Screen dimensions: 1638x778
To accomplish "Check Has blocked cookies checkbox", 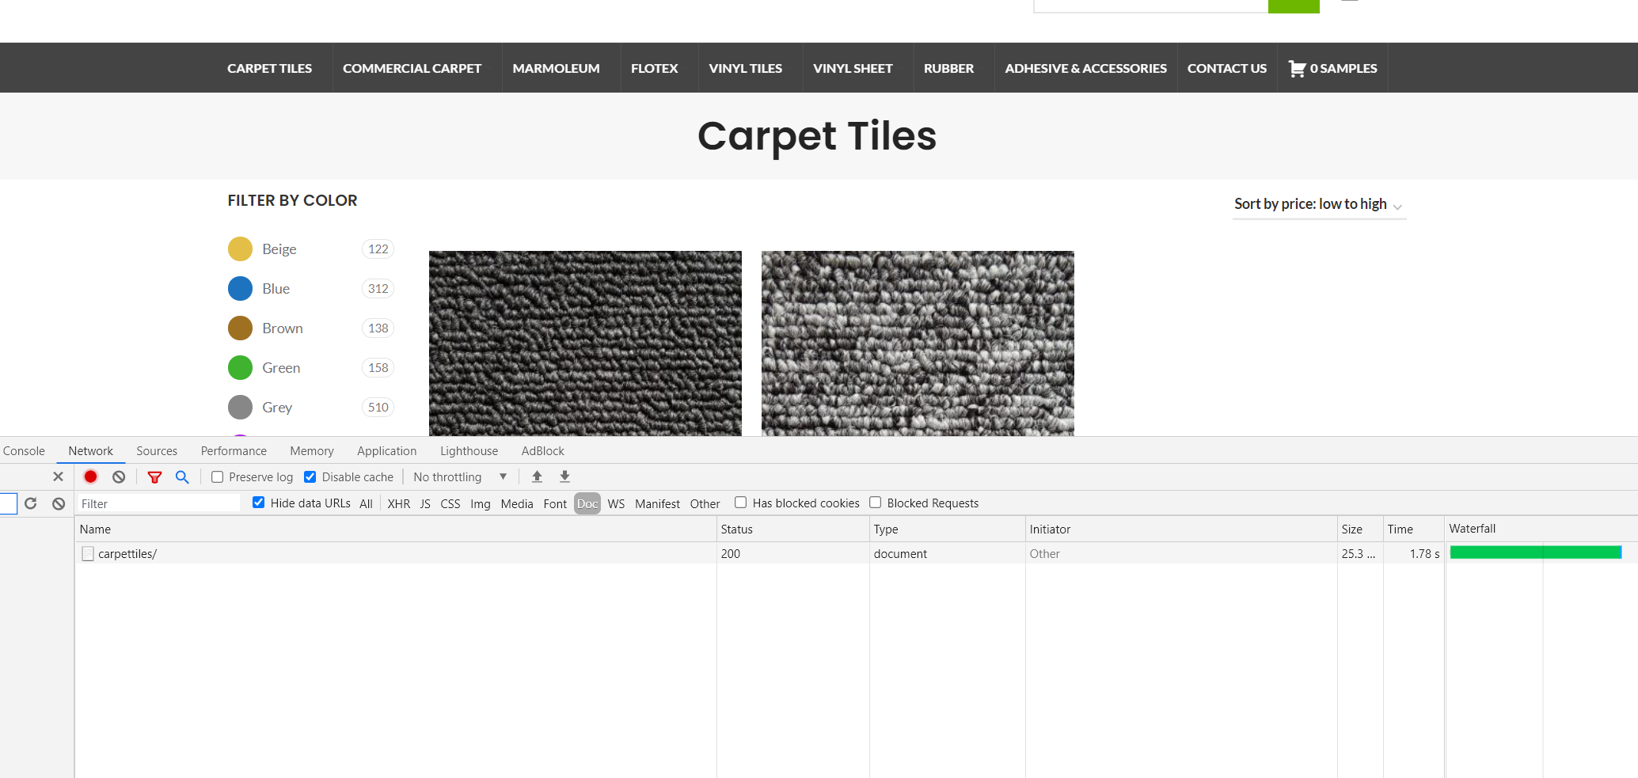I will 740,503.
